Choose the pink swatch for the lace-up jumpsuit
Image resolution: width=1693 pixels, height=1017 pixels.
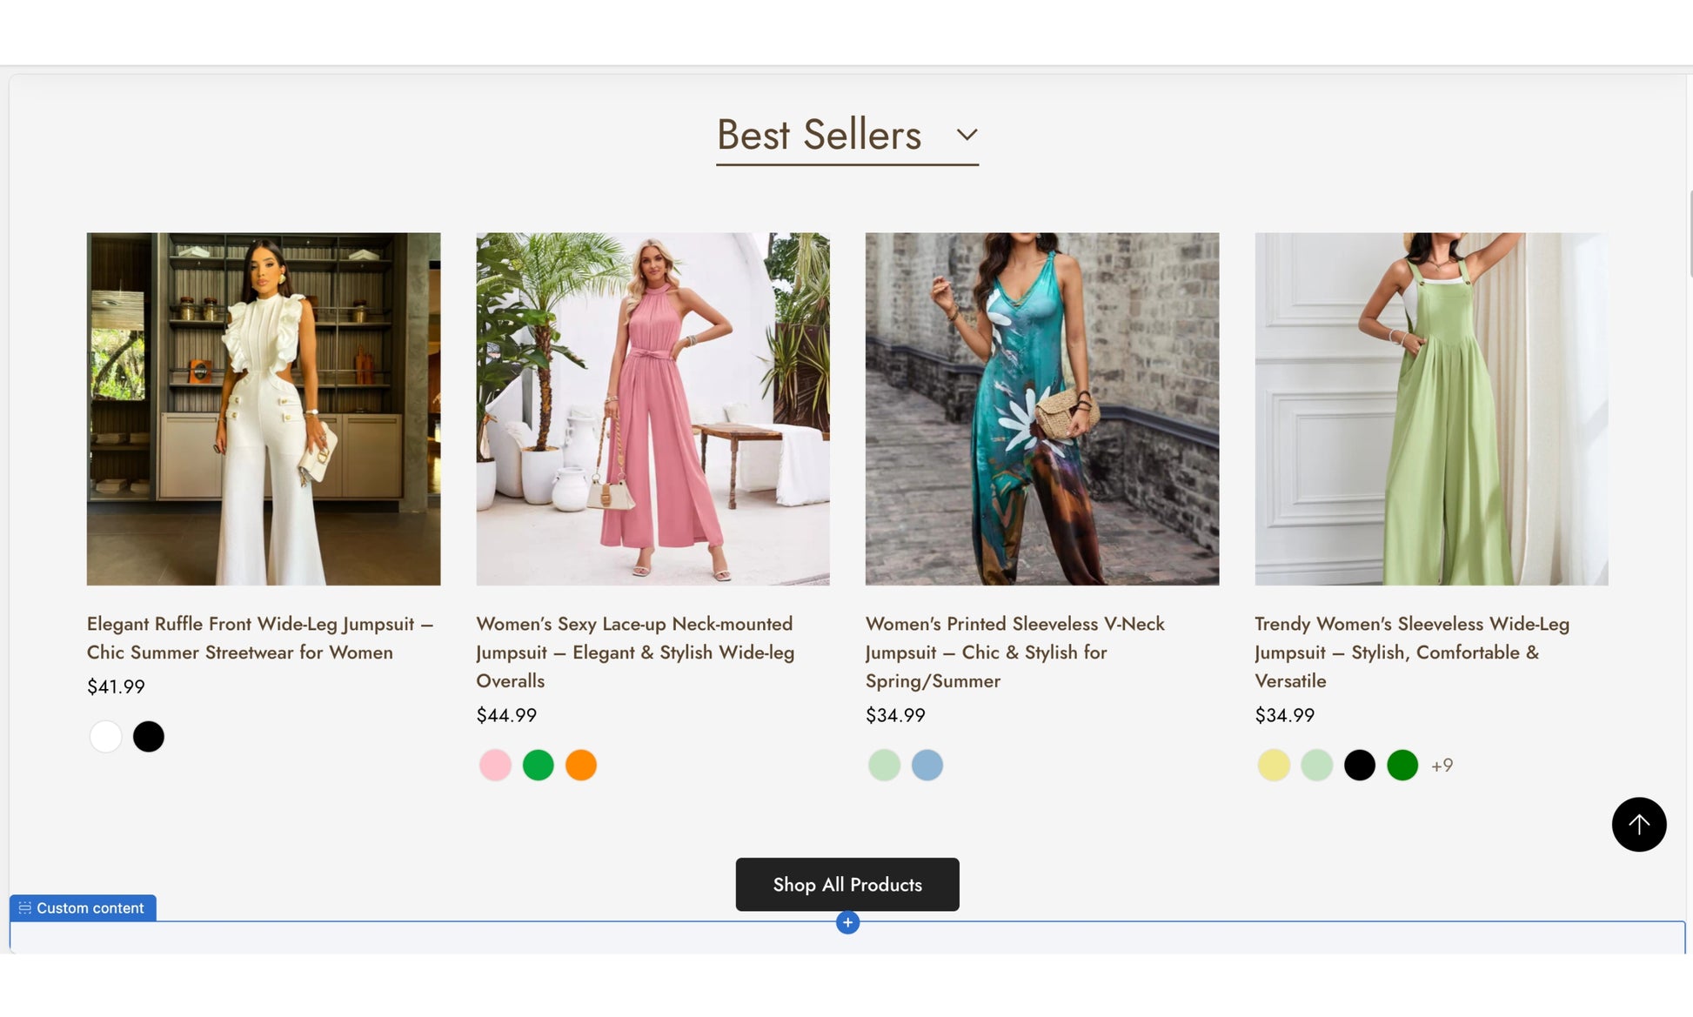pyautogui.click(x=495, y=766)
